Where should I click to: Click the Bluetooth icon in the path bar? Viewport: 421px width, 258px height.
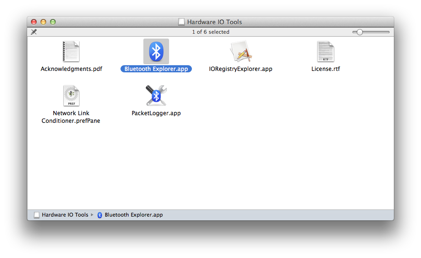pos(100,215)
